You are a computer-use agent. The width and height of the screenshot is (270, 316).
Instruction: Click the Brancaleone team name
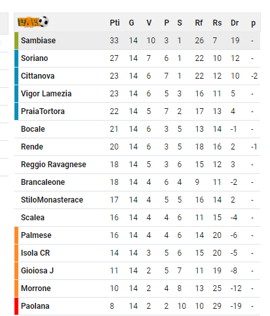pos(43,182)
